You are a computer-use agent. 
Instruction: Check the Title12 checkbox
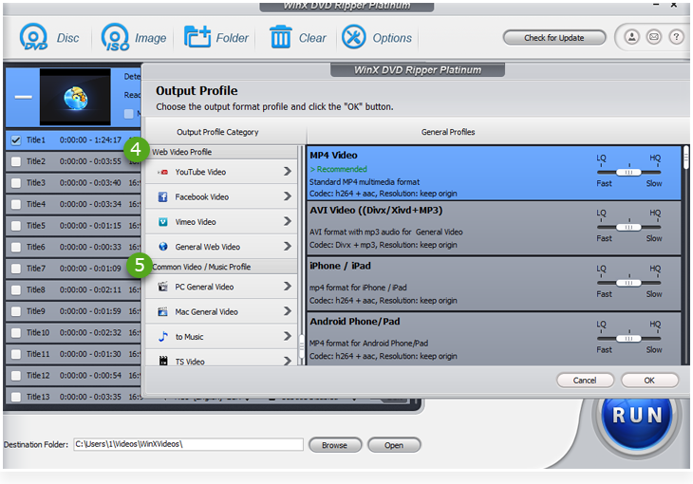point(16,376)
